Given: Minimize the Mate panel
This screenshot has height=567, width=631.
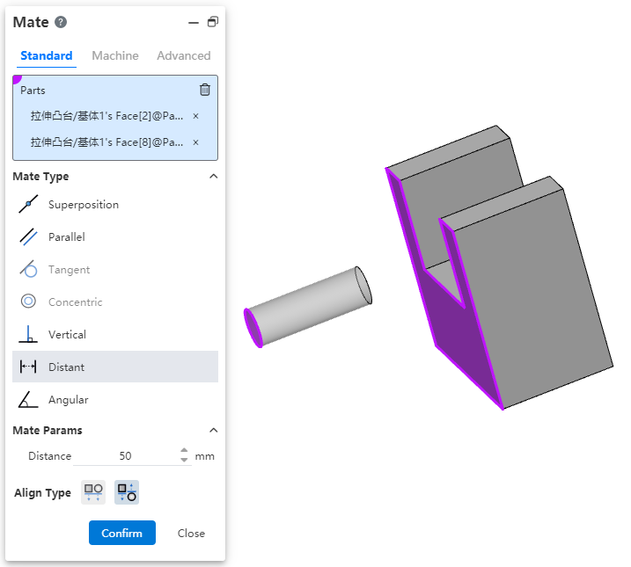Looking at the screenshot, I should (194, 23).
